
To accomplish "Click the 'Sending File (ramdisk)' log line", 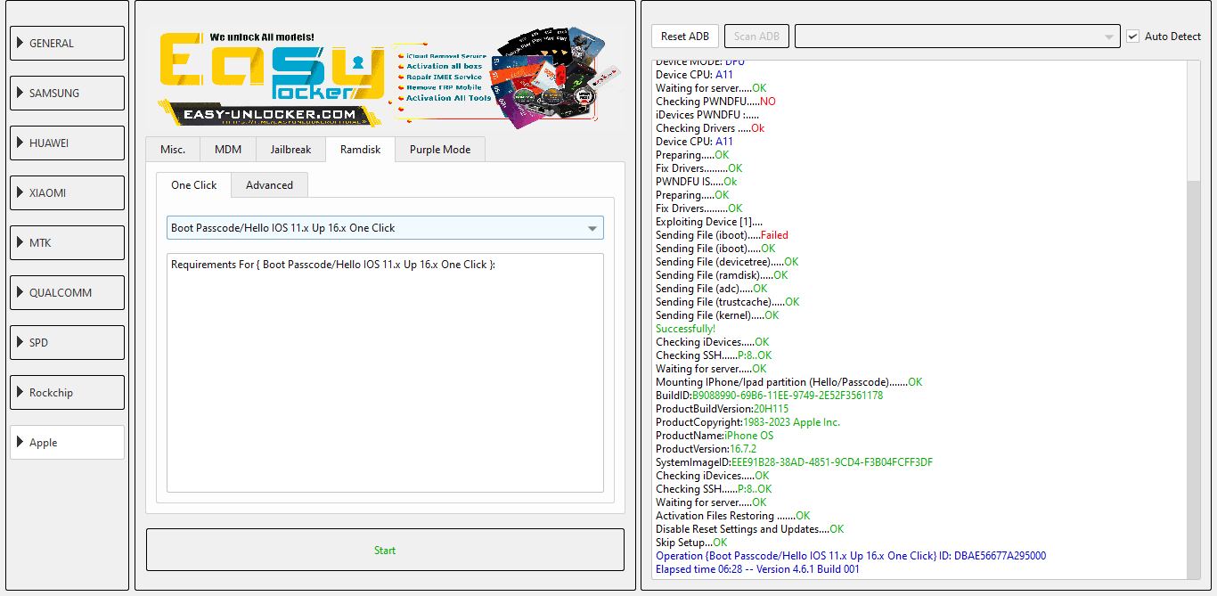I will coord(722,275).
